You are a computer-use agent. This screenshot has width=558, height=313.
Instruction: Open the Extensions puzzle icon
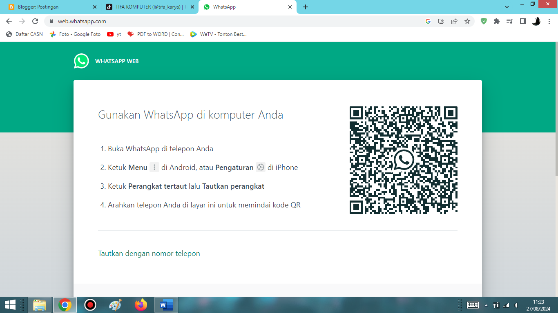(x=497, y=21)
